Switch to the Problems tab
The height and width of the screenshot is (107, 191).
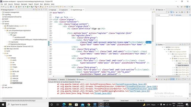(53, 79)
